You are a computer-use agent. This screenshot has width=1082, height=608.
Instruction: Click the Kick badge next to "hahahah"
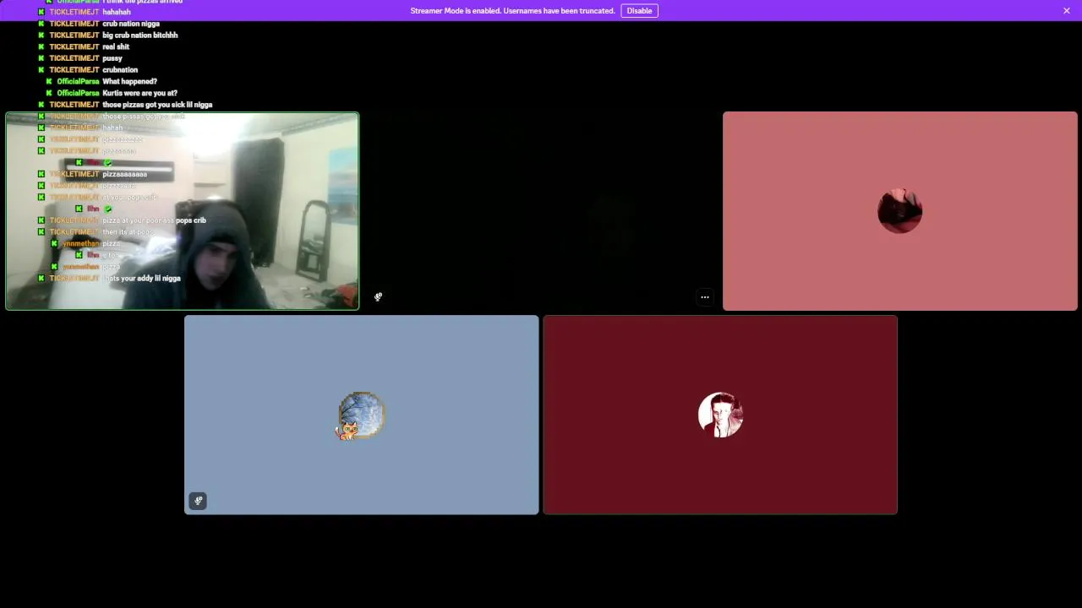tap(41, 13)
